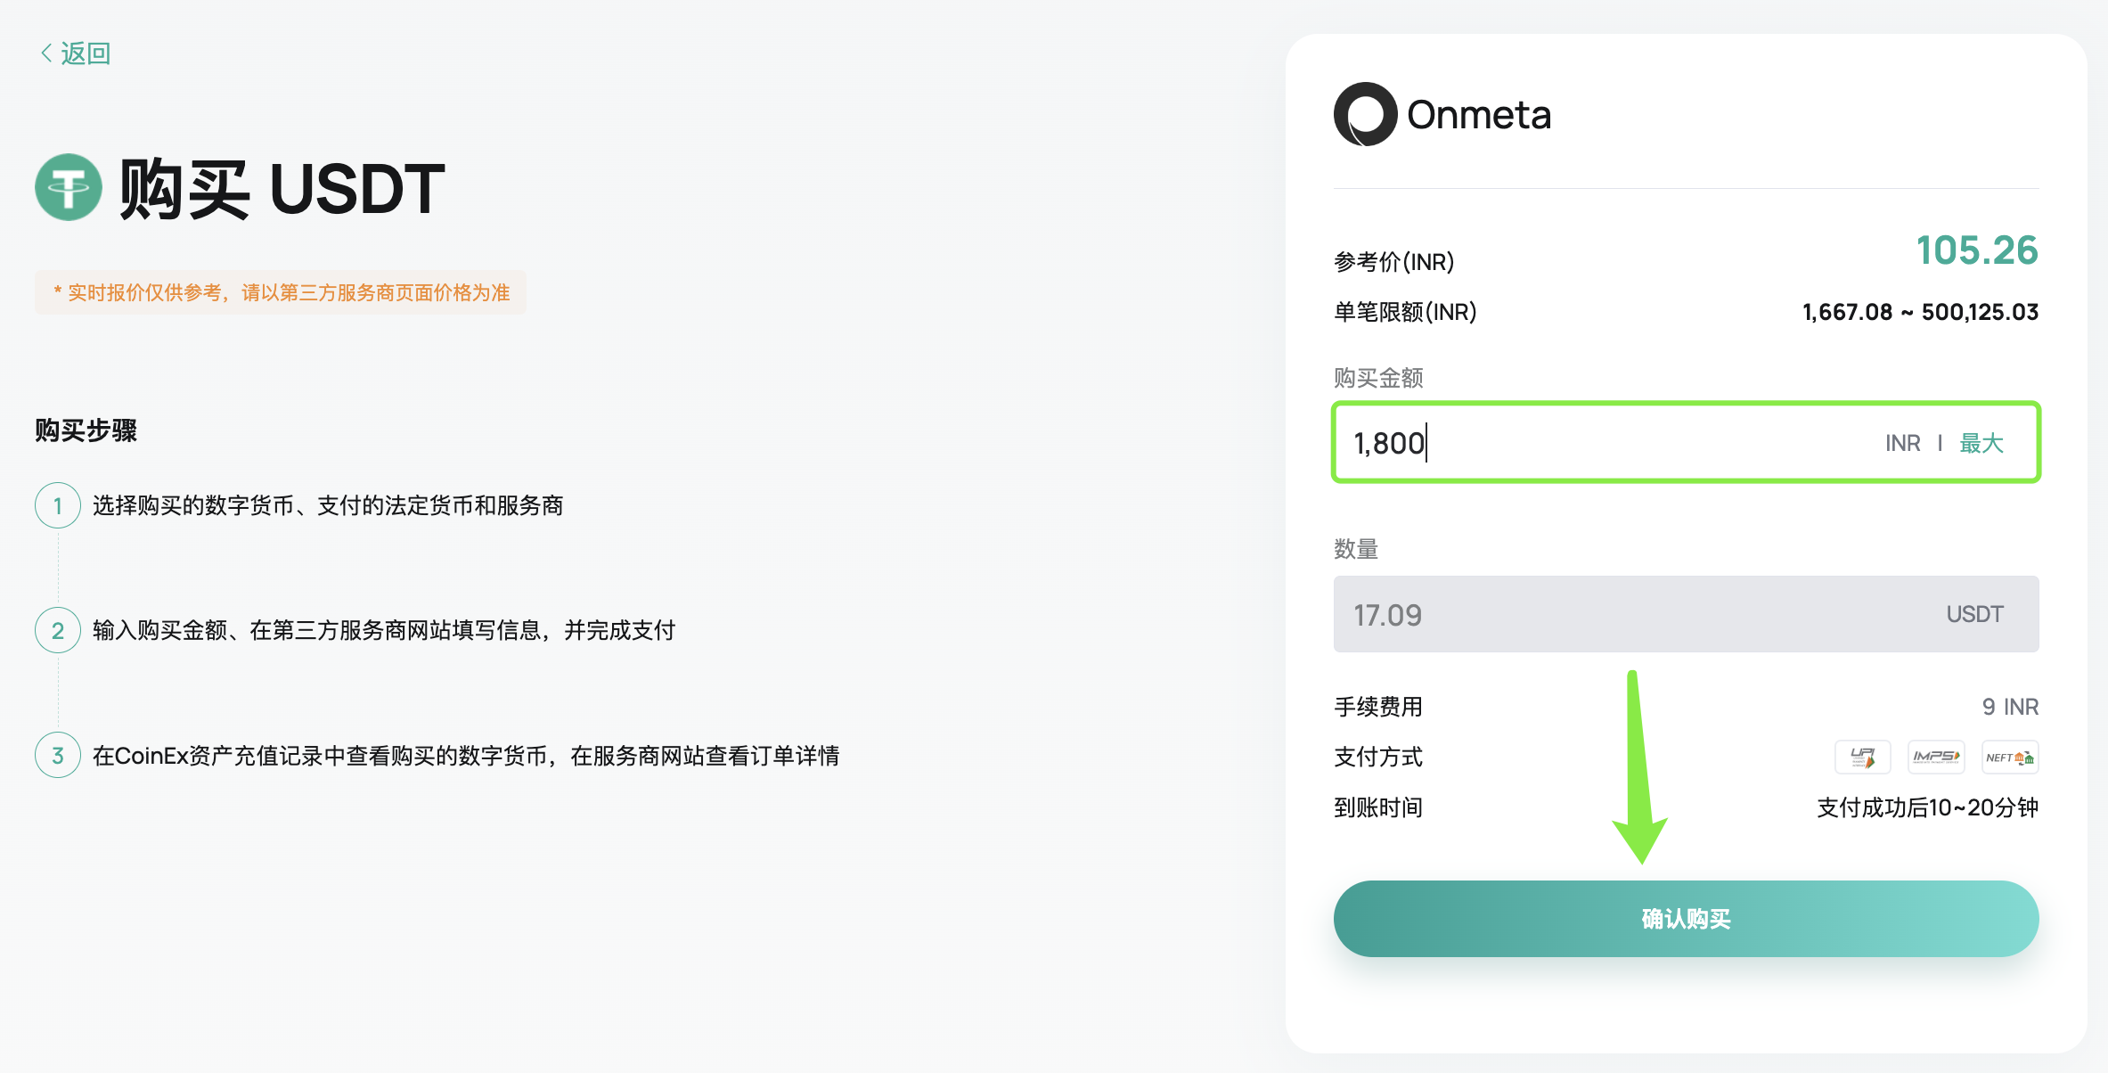Viewport: 2108px width, 1073px height.
Task: Click the 单笔限额 limit range text
Action: 1919,313
